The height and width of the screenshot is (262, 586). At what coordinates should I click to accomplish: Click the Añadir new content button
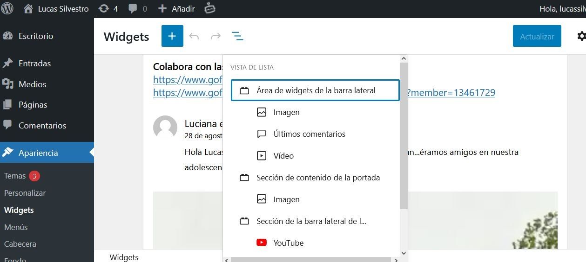pyautogui.click(x=176, y=9)
